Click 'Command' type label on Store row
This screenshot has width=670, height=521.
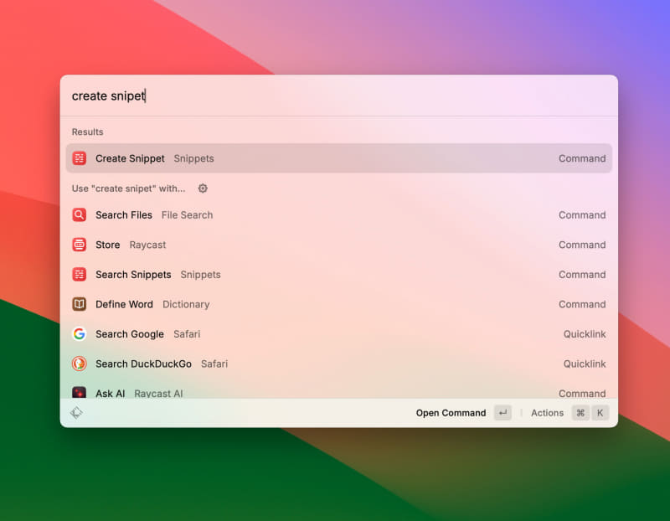coord(582,245)
